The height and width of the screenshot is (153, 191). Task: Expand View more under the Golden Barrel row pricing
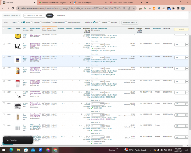tap(95, 78)
